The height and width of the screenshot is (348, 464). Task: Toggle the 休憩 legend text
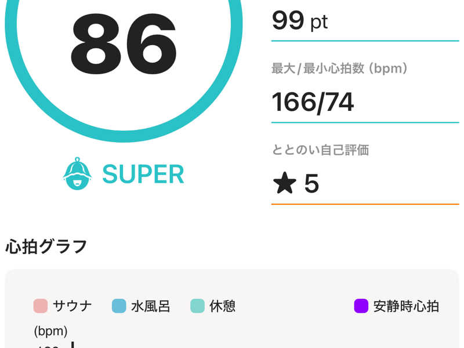[x=222, y=306]
